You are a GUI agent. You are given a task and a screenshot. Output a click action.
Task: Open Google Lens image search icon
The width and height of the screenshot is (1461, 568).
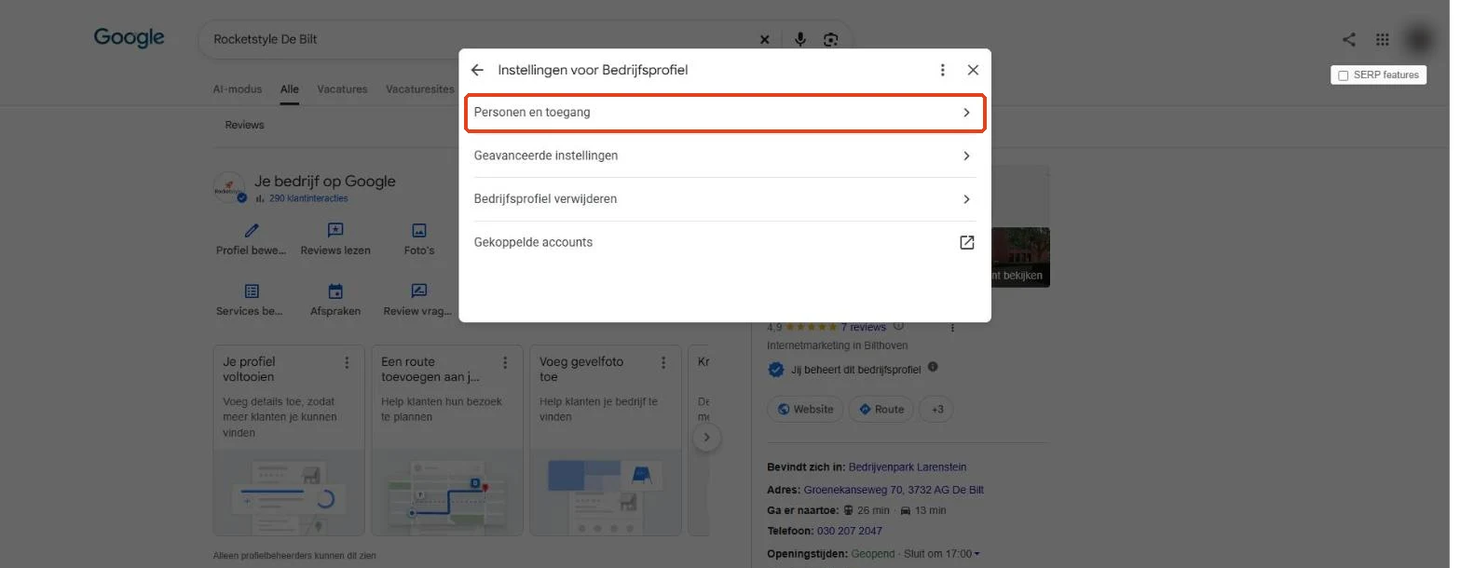(x=831, y=39)
